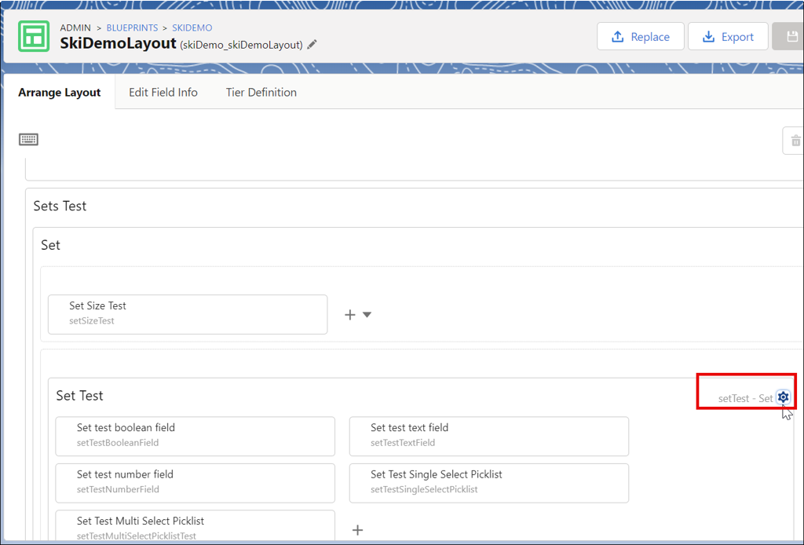Click the trash delete icon
This screenshot has width=804, height=545.
coord(795,141)
